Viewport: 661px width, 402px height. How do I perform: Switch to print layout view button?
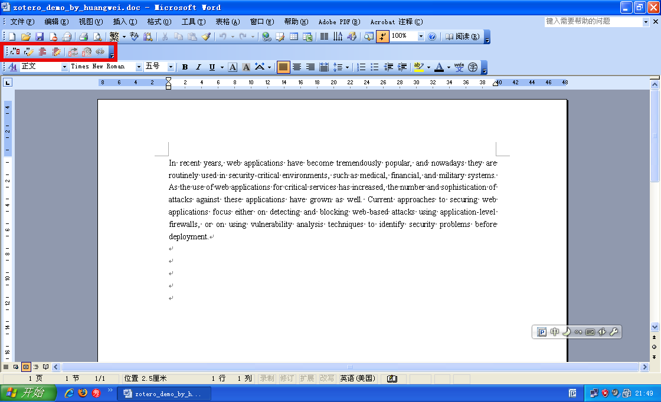click(26, 367)
